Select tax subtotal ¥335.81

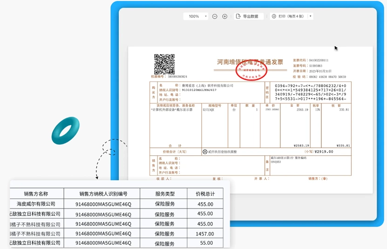343,146
